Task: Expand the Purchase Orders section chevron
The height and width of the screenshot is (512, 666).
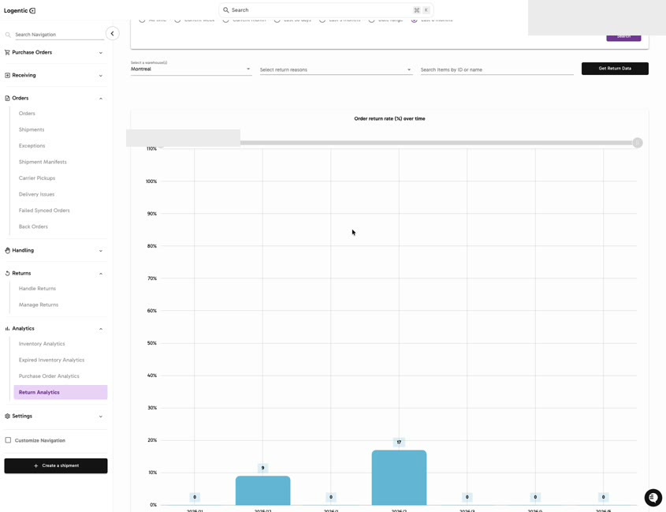Action: (x=101, y=53)
